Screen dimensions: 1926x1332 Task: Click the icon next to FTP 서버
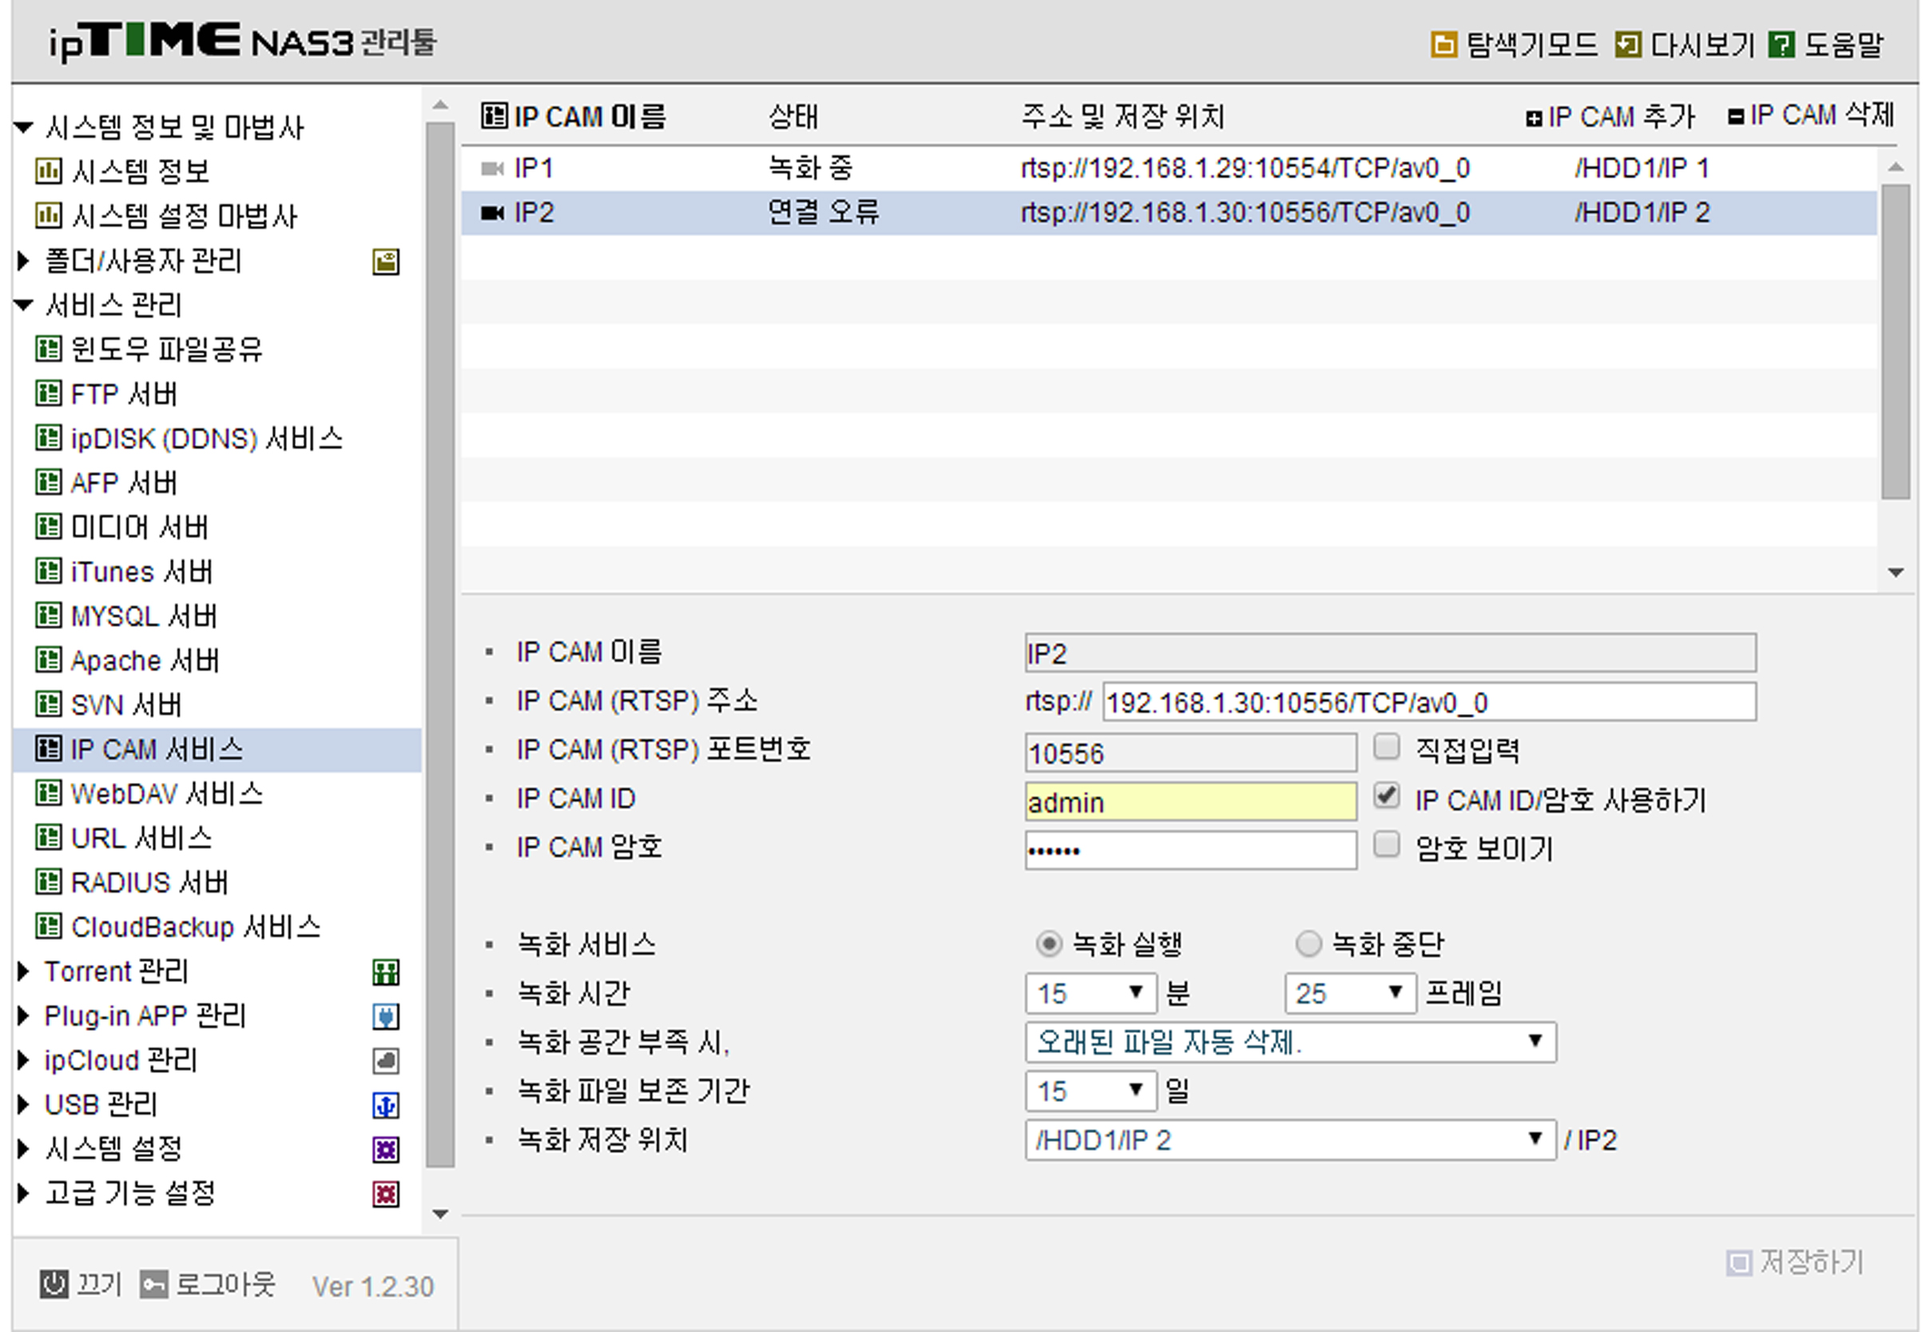coord(49,393)
